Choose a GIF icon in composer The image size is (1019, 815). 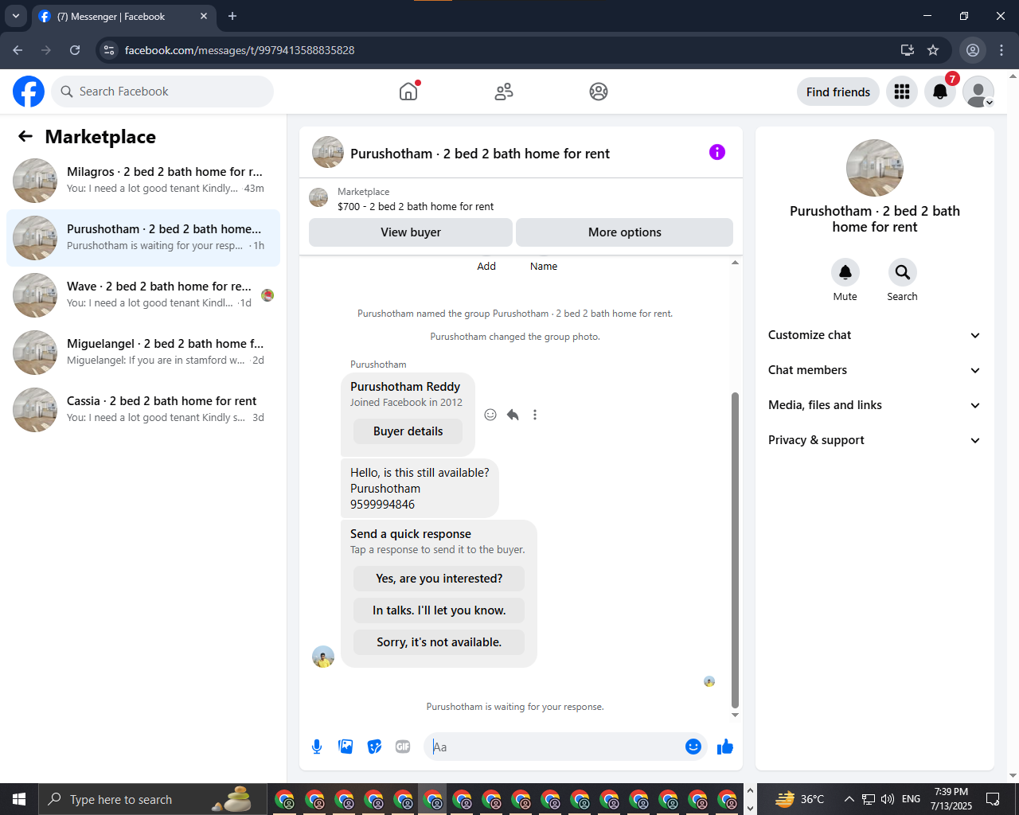pyautogui.click(x=403, y=747)
